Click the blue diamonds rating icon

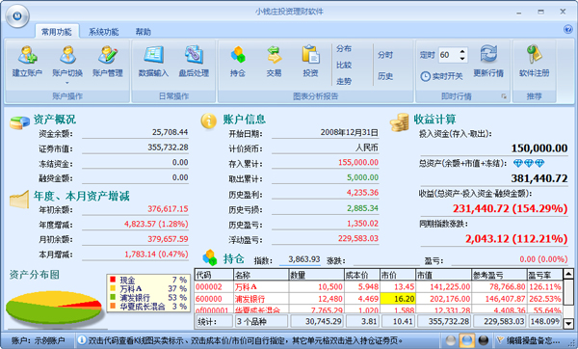click(x=529, y=163)
